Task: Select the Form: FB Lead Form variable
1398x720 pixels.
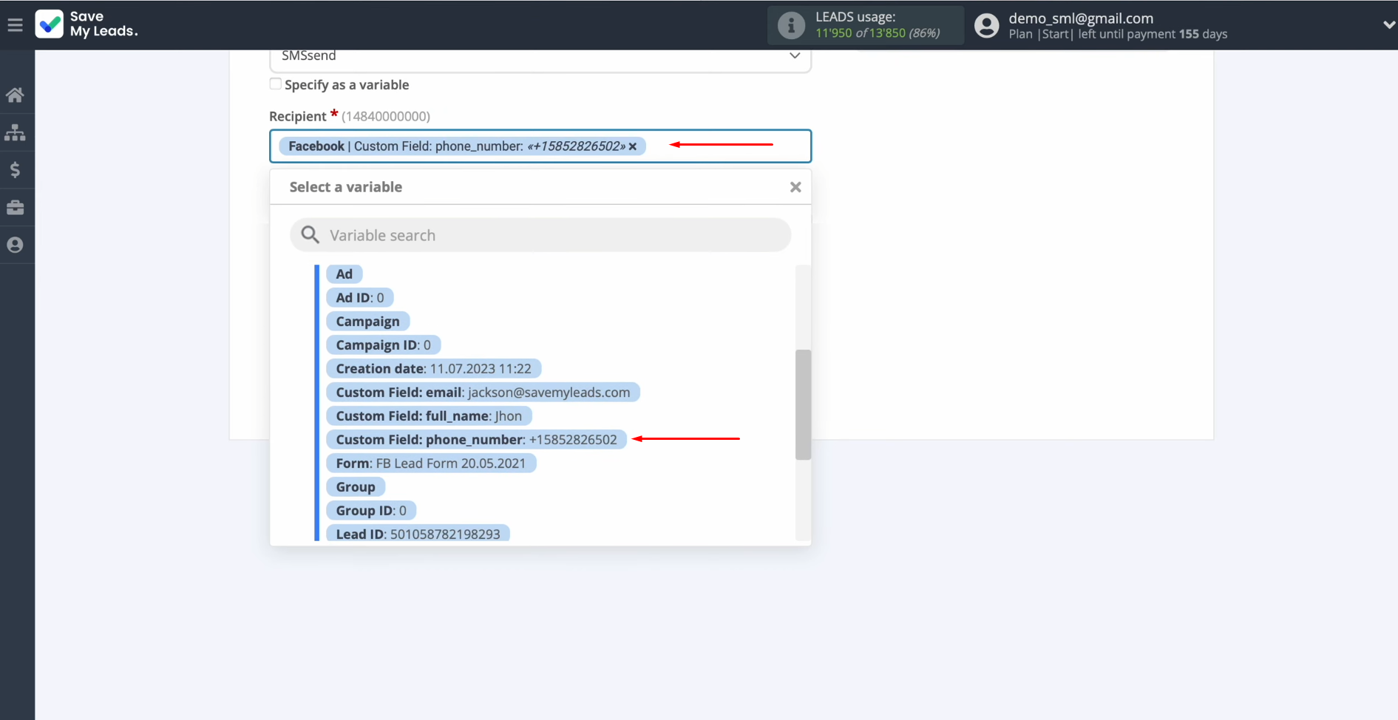Action: (x=431, y=463)
